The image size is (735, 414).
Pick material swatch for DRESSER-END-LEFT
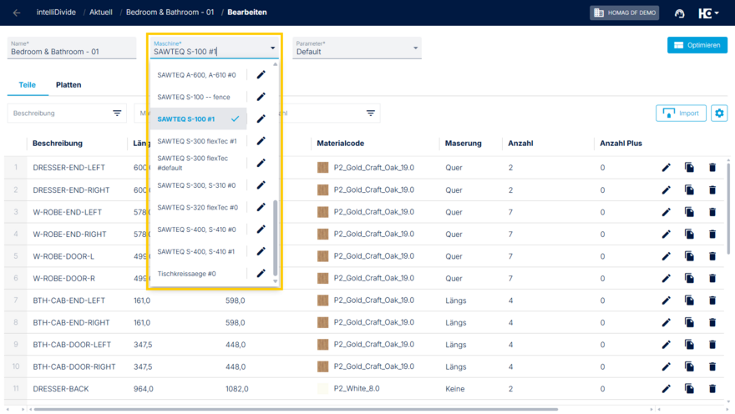coord(322,168)
